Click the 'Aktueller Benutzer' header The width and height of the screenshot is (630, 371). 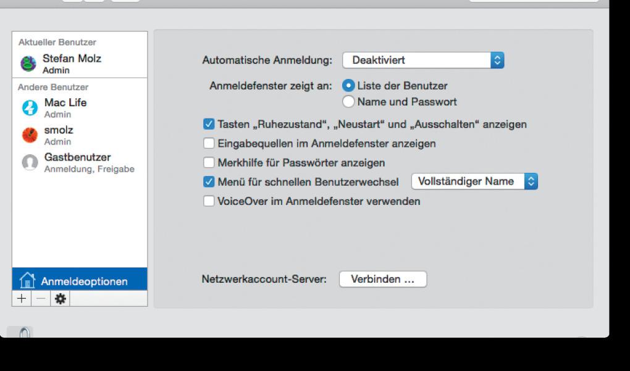pyautogui.click(x=57, y=42)
